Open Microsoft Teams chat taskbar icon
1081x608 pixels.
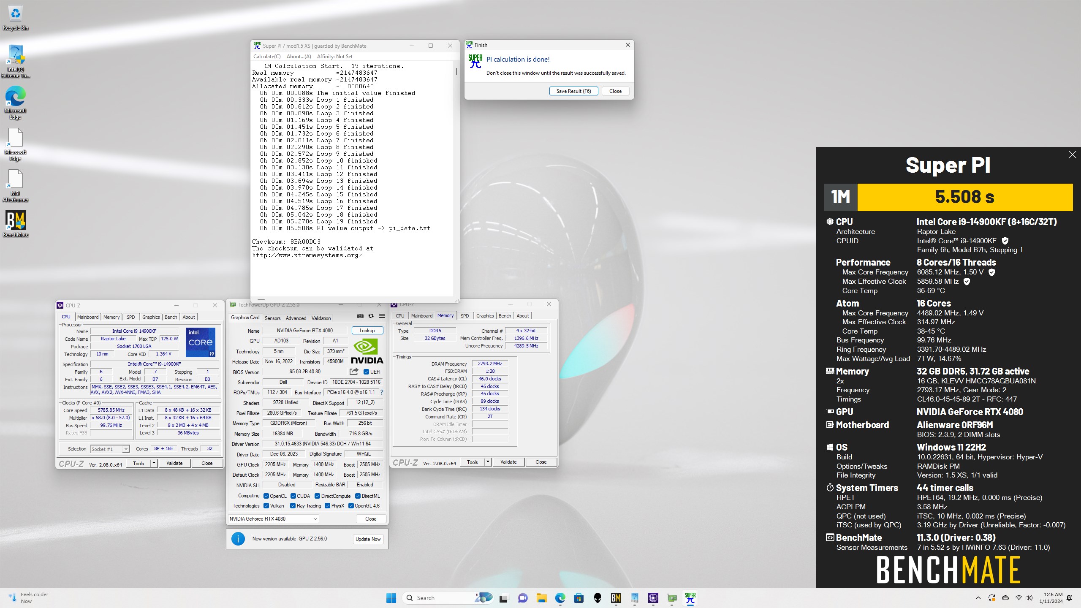[523, 598]
